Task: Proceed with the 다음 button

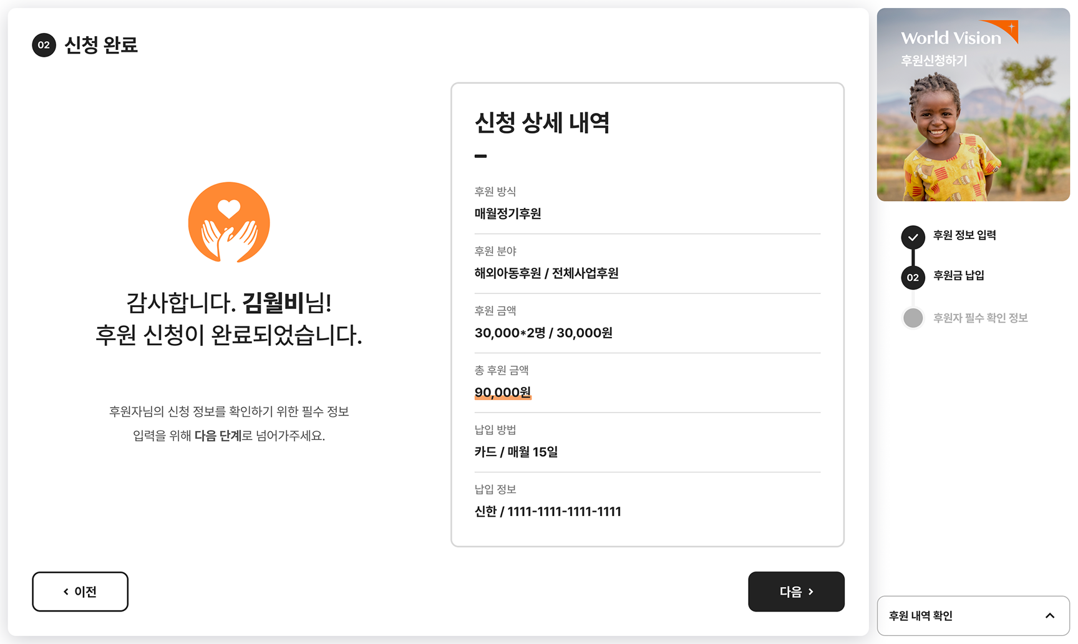Action: [x=796, y=592]
